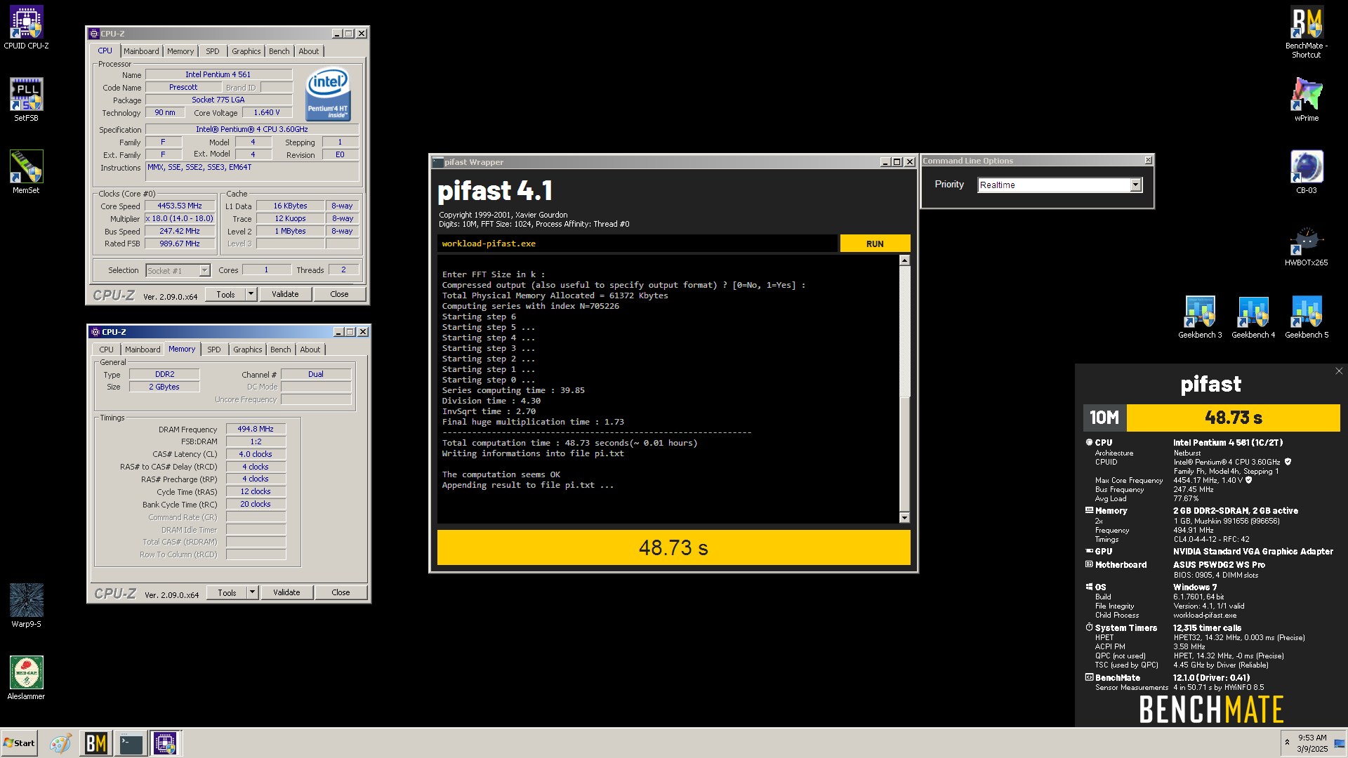Open the Paint icon in taskbar
Screen dimensions: 1348x758
[x=60, y=743]
